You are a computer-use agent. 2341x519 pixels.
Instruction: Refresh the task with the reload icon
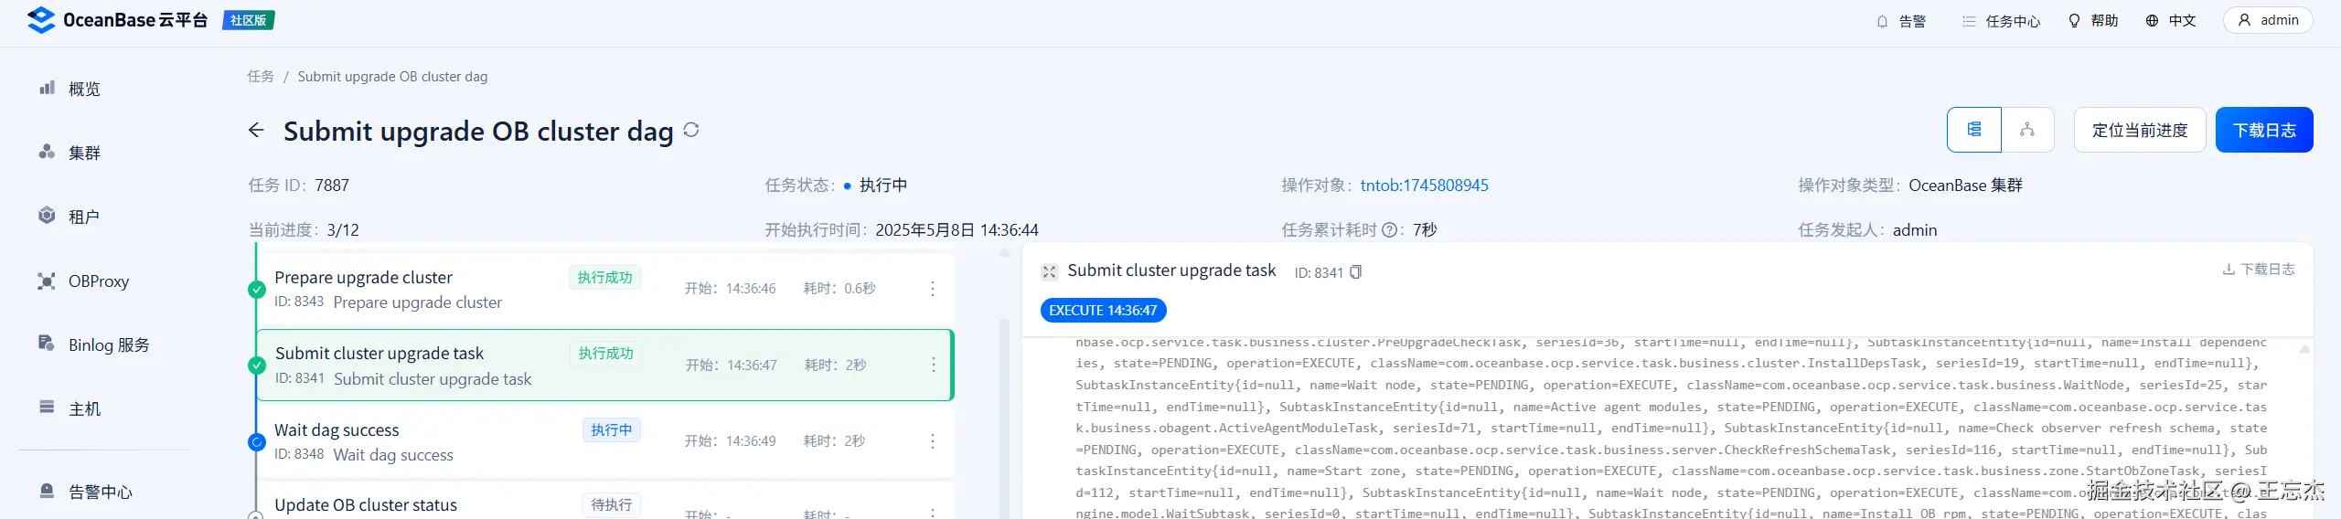click(691, 130)
